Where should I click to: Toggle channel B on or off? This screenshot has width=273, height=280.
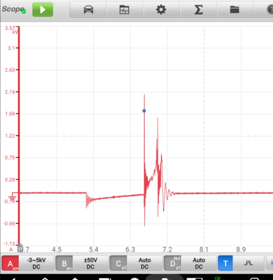(x=64, y=263)
